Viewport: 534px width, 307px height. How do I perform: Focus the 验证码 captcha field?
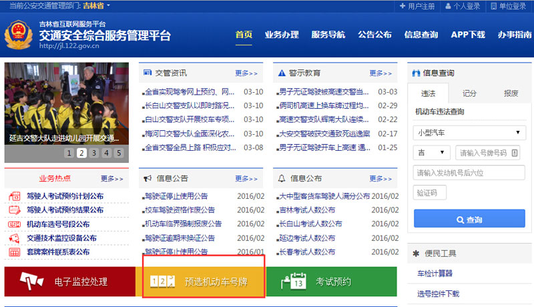point(429,193)
